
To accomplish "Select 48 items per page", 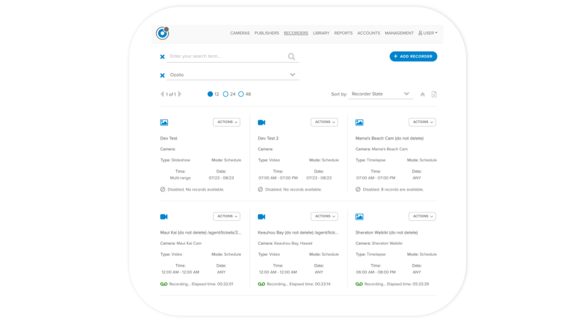I will tap(241, 94).
